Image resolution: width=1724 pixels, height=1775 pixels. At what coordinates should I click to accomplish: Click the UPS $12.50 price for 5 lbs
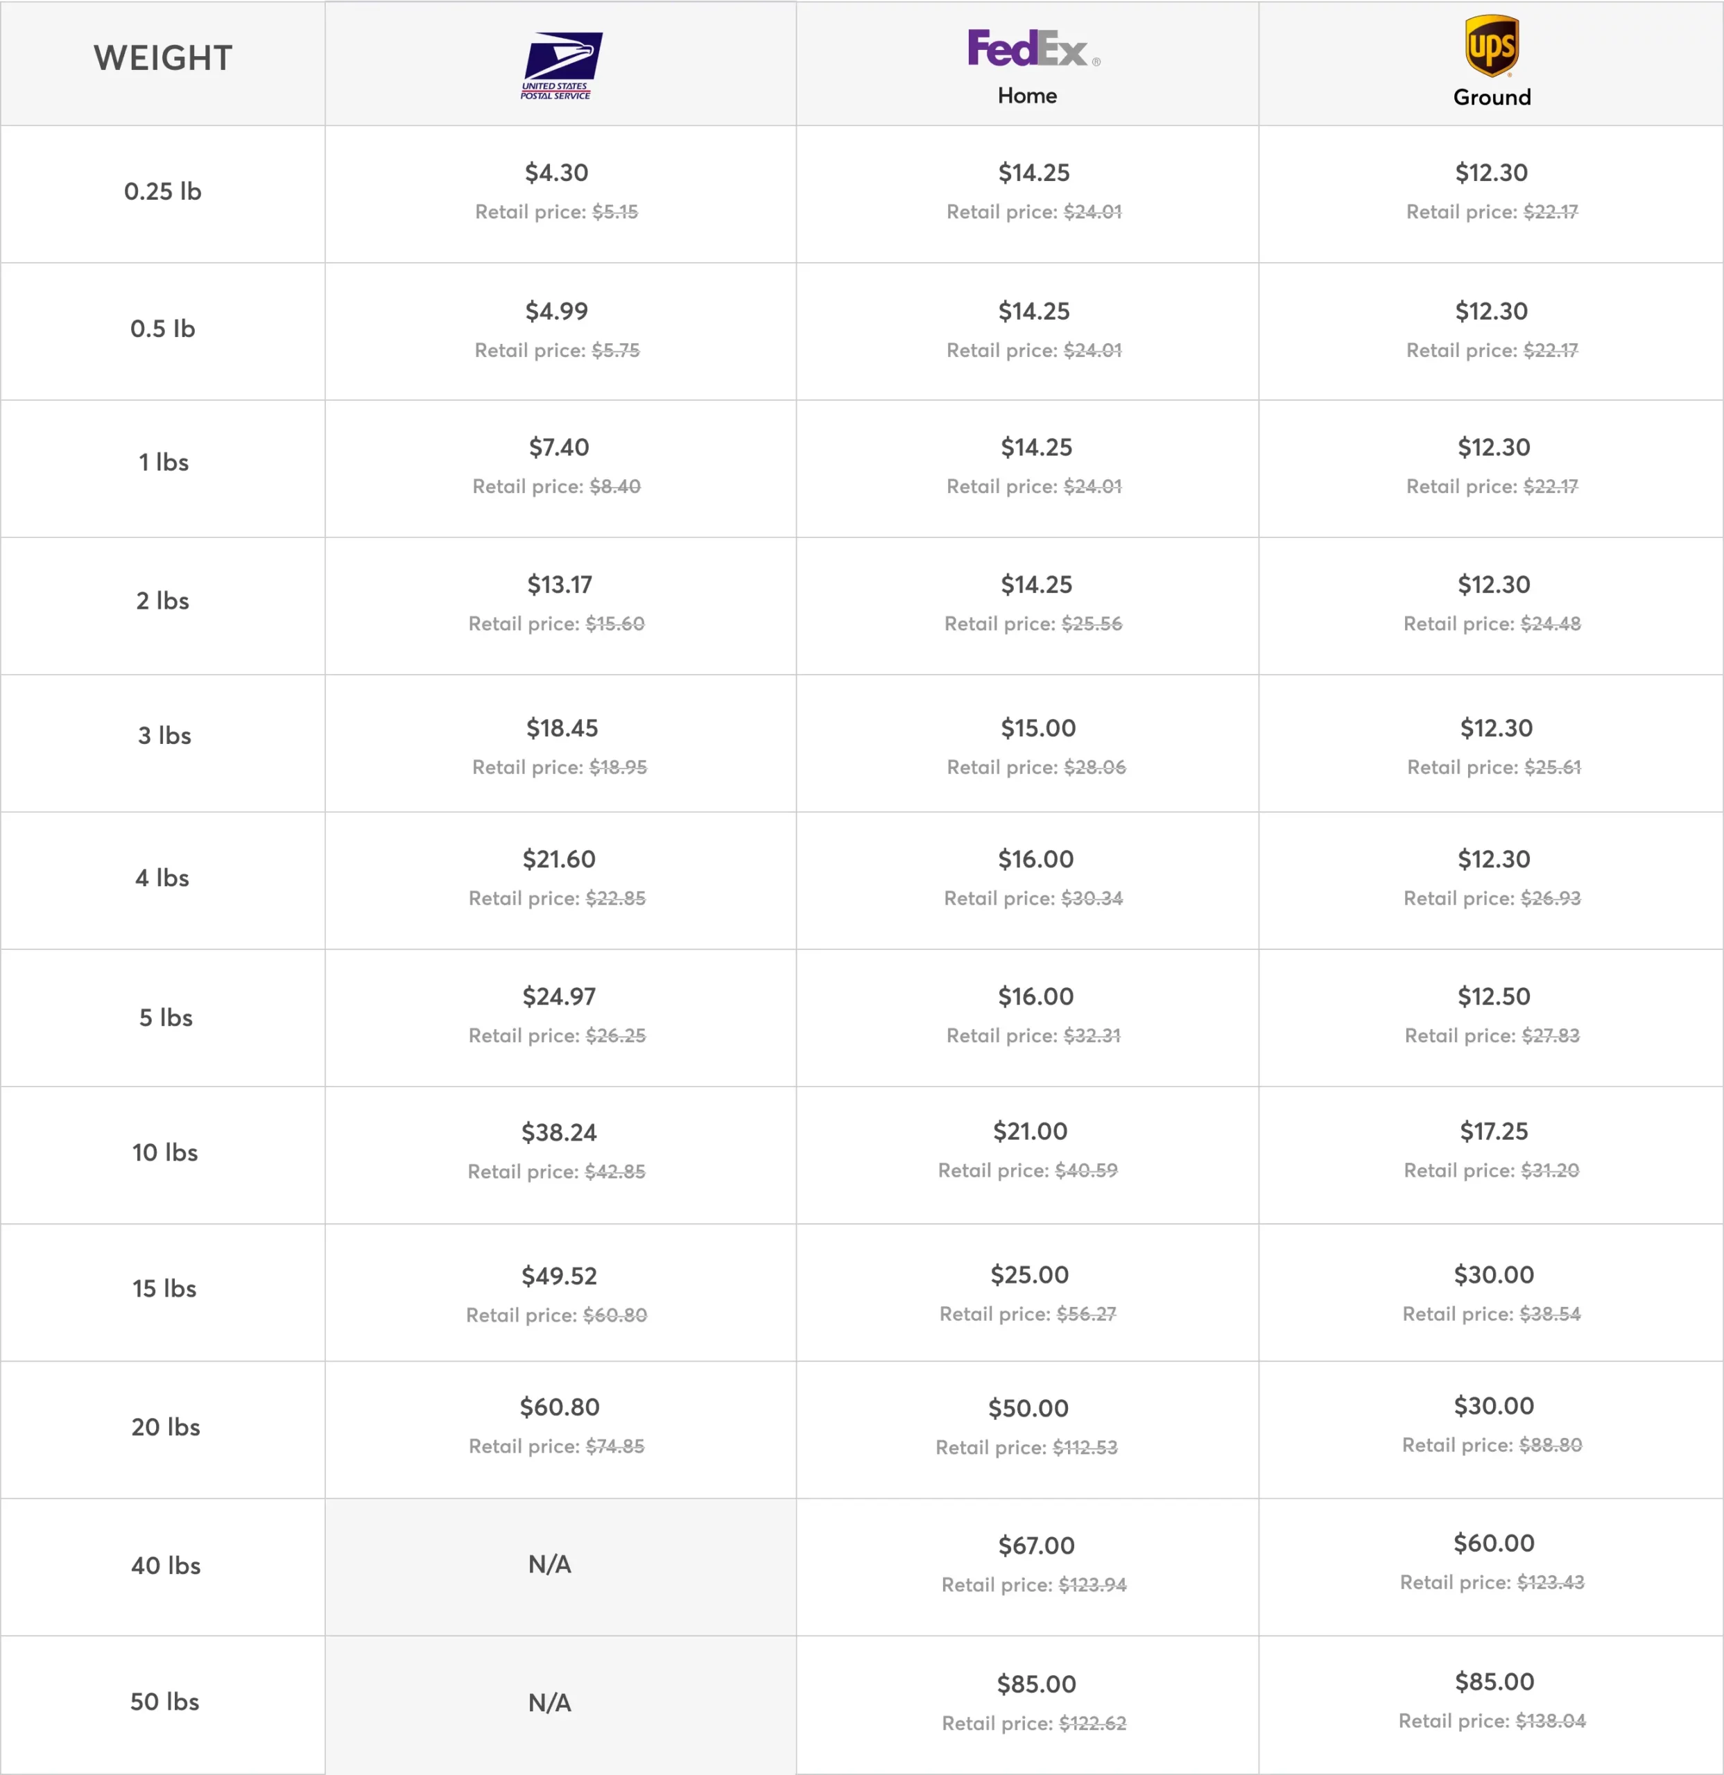(x=1493, y=995)
